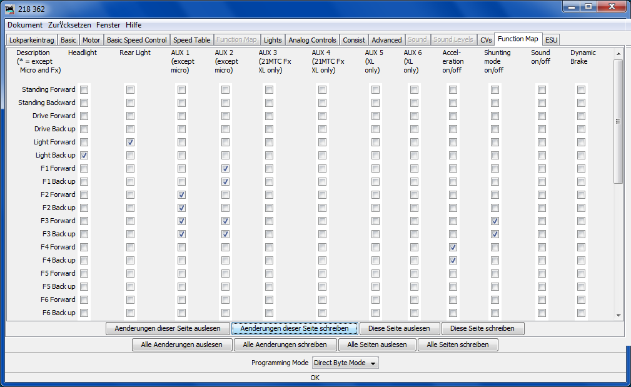
Task: Click the locomotive app icon in title bar
Action: [10, 9]
